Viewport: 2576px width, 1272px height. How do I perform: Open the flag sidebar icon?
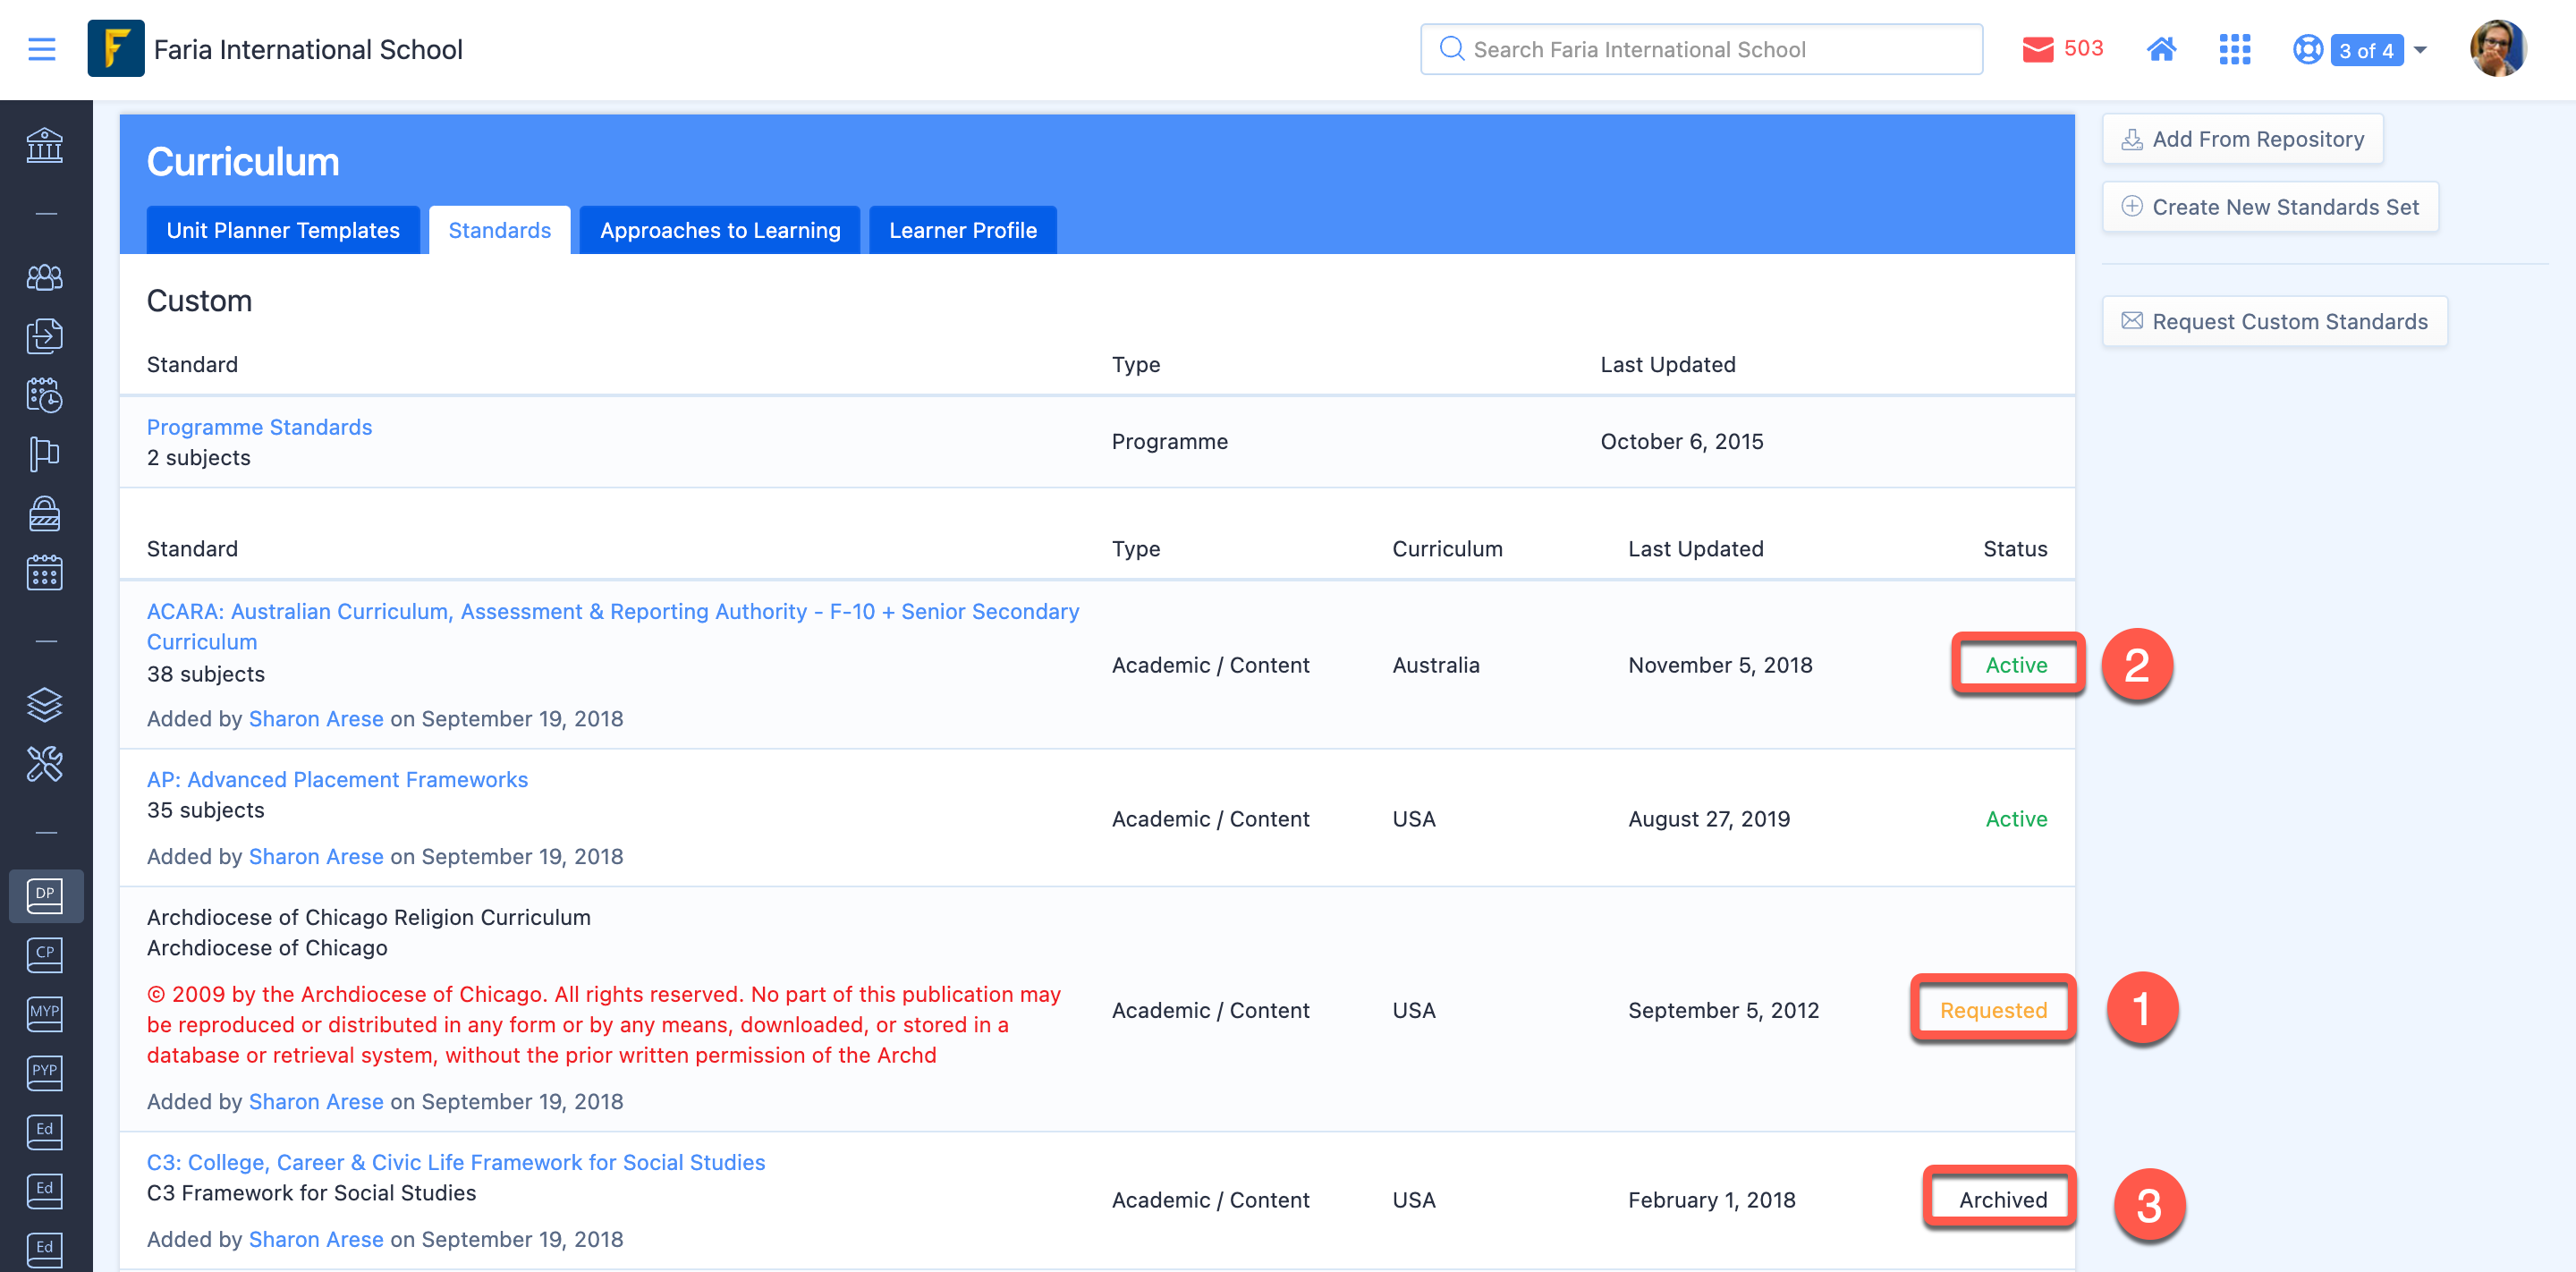point(45,453)
